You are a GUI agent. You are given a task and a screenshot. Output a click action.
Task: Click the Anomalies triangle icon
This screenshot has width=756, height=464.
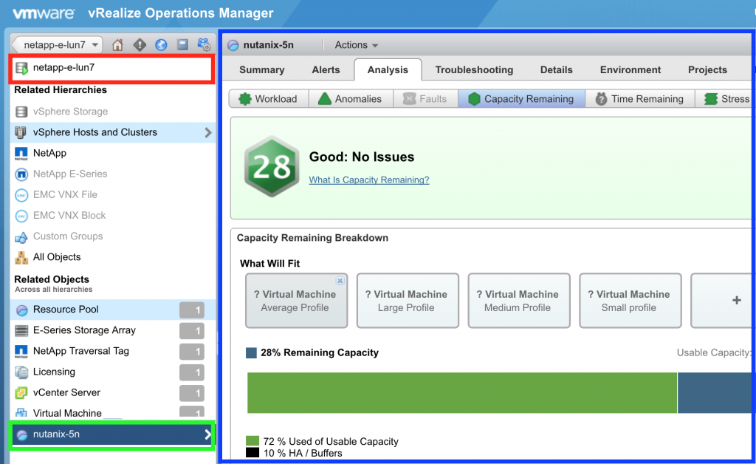coord(325,98)
